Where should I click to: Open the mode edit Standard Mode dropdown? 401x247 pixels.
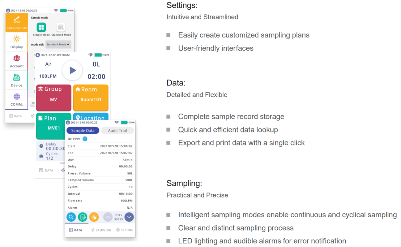(x=58, y=44)
